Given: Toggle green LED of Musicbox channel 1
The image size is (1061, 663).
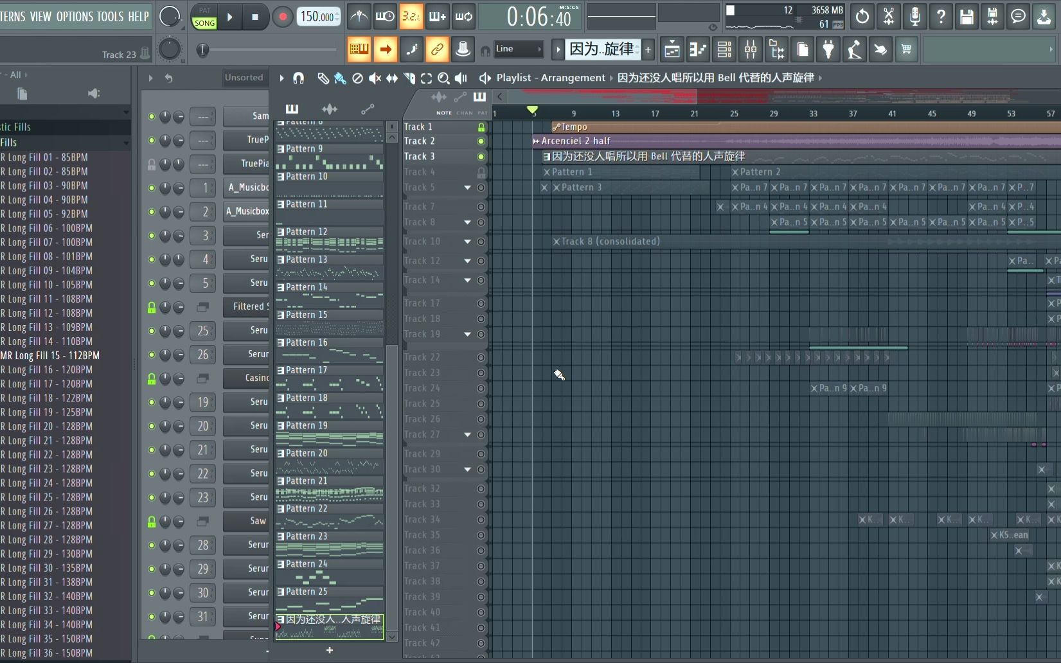Looking at the screenshot, I should (x=152, y=188).
